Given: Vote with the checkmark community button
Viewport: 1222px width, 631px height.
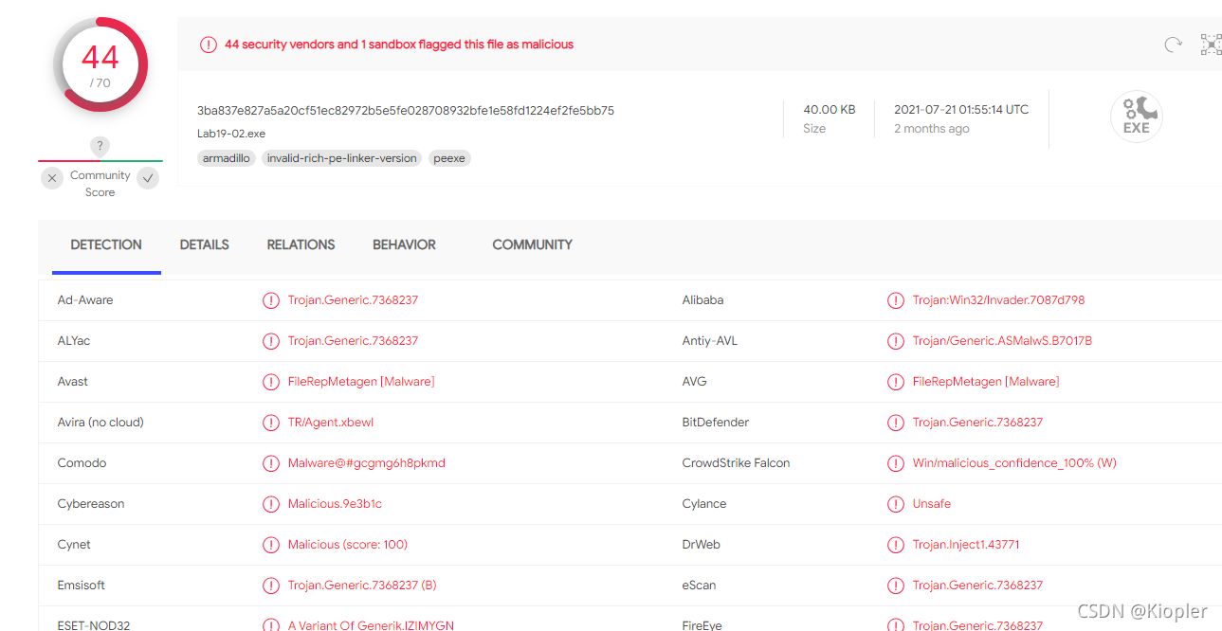Looking at the screenshot, I should pyautogui.click(x=148, y=177).
